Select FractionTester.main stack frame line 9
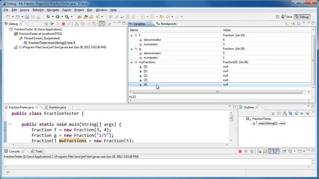The image size is (319, 179). (52, 43)
